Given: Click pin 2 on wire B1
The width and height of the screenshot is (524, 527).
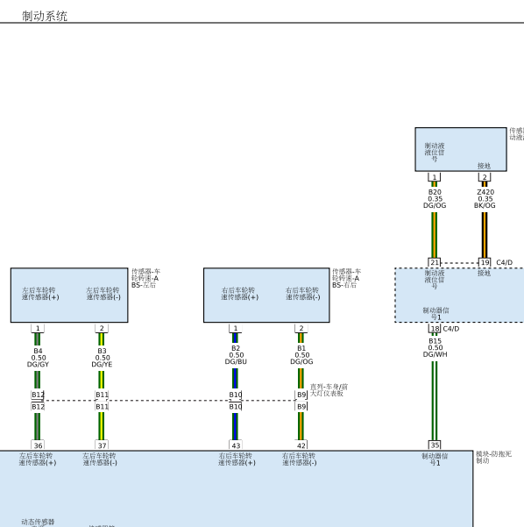Looking at the screenshot, I should click(301, 328).
